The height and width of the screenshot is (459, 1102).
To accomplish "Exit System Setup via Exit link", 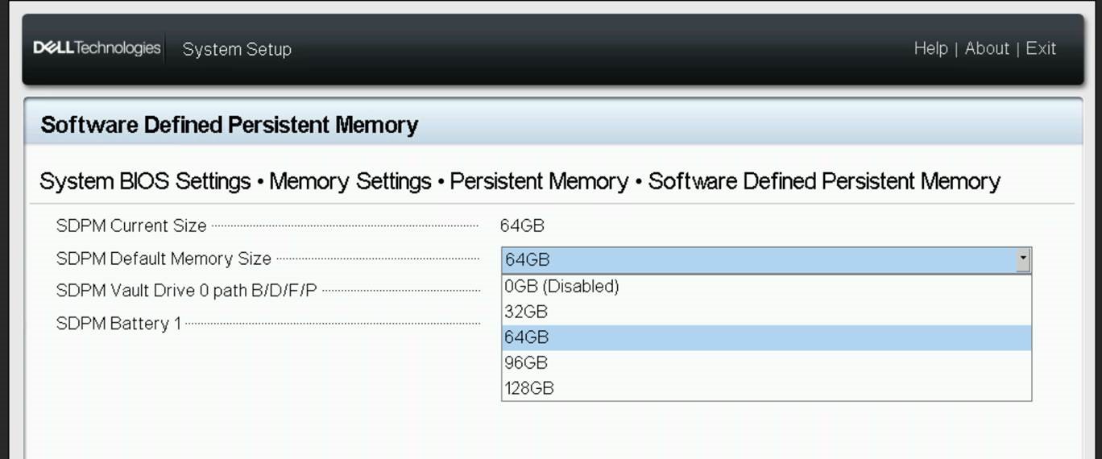I will coord(1041,48).
